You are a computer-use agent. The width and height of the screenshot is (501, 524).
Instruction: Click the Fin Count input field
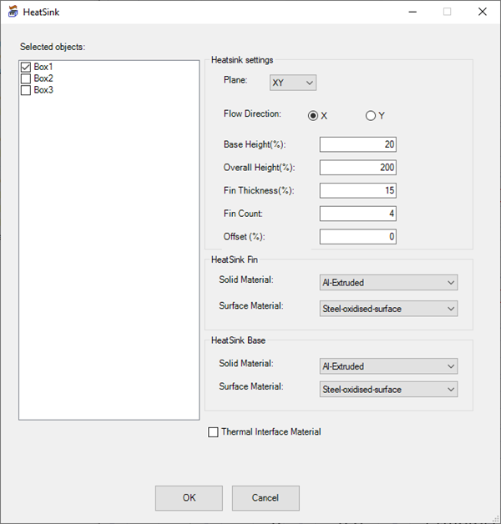[x=358, y=214]
